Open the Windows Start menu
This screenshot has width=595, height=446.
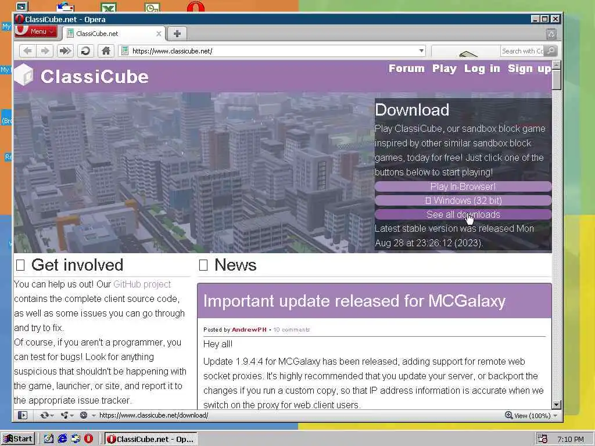pyautogui.click(x=18, y=439)
